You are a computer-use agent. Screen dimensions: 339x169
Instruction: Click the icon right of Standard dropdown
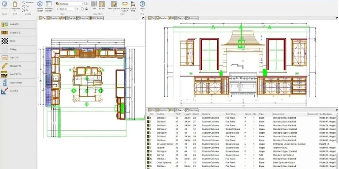coord(86,4)
